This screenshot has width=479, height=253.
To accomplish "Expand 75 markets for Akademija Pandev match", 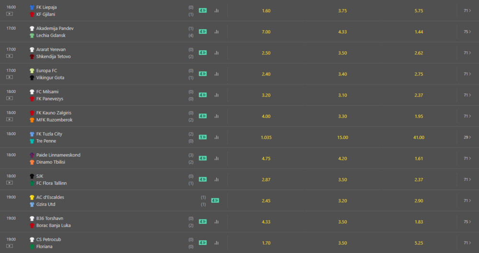I will point(468,32).
